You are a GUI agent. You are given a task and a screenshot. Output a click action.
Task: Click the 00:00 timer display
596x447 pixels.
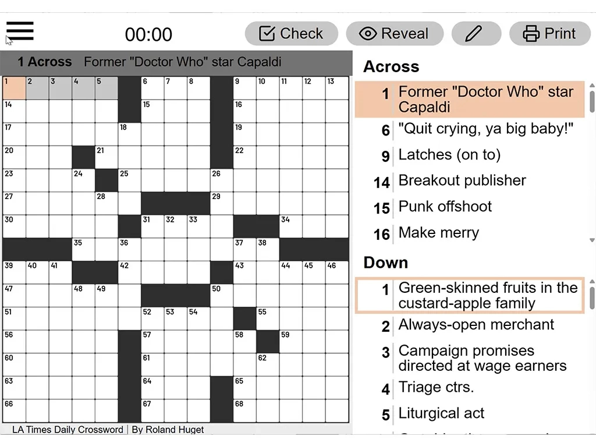coord(148,34)
